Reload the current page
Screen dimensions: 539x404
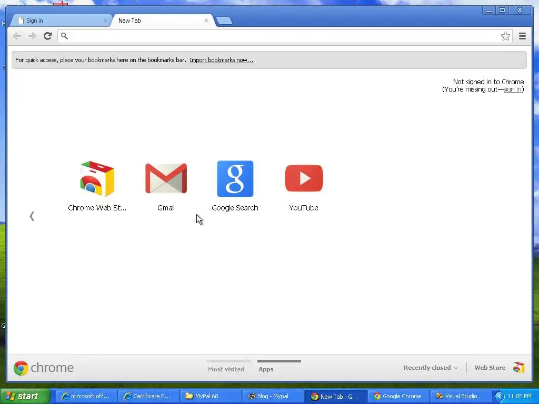[47, 36]
